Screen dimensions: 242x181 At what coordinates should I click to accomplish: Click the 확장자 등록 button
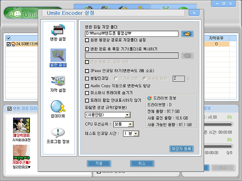coord(182,149)
